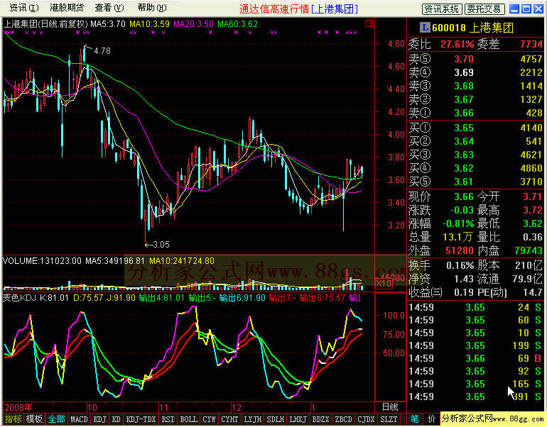Click the 2008年 timeline label
The image size is (547, 427).
[x=18, y=407]
